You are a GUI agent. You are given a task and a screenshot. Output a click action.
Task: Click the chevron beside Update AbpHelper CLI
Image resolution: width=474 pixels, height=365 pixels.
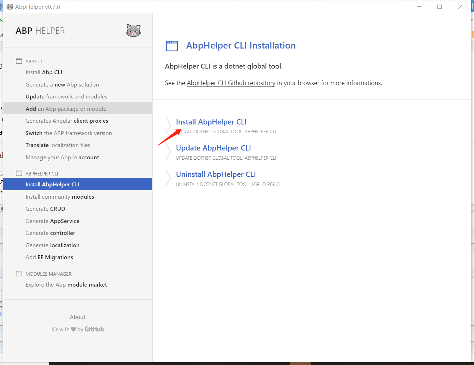pos(168,152)
